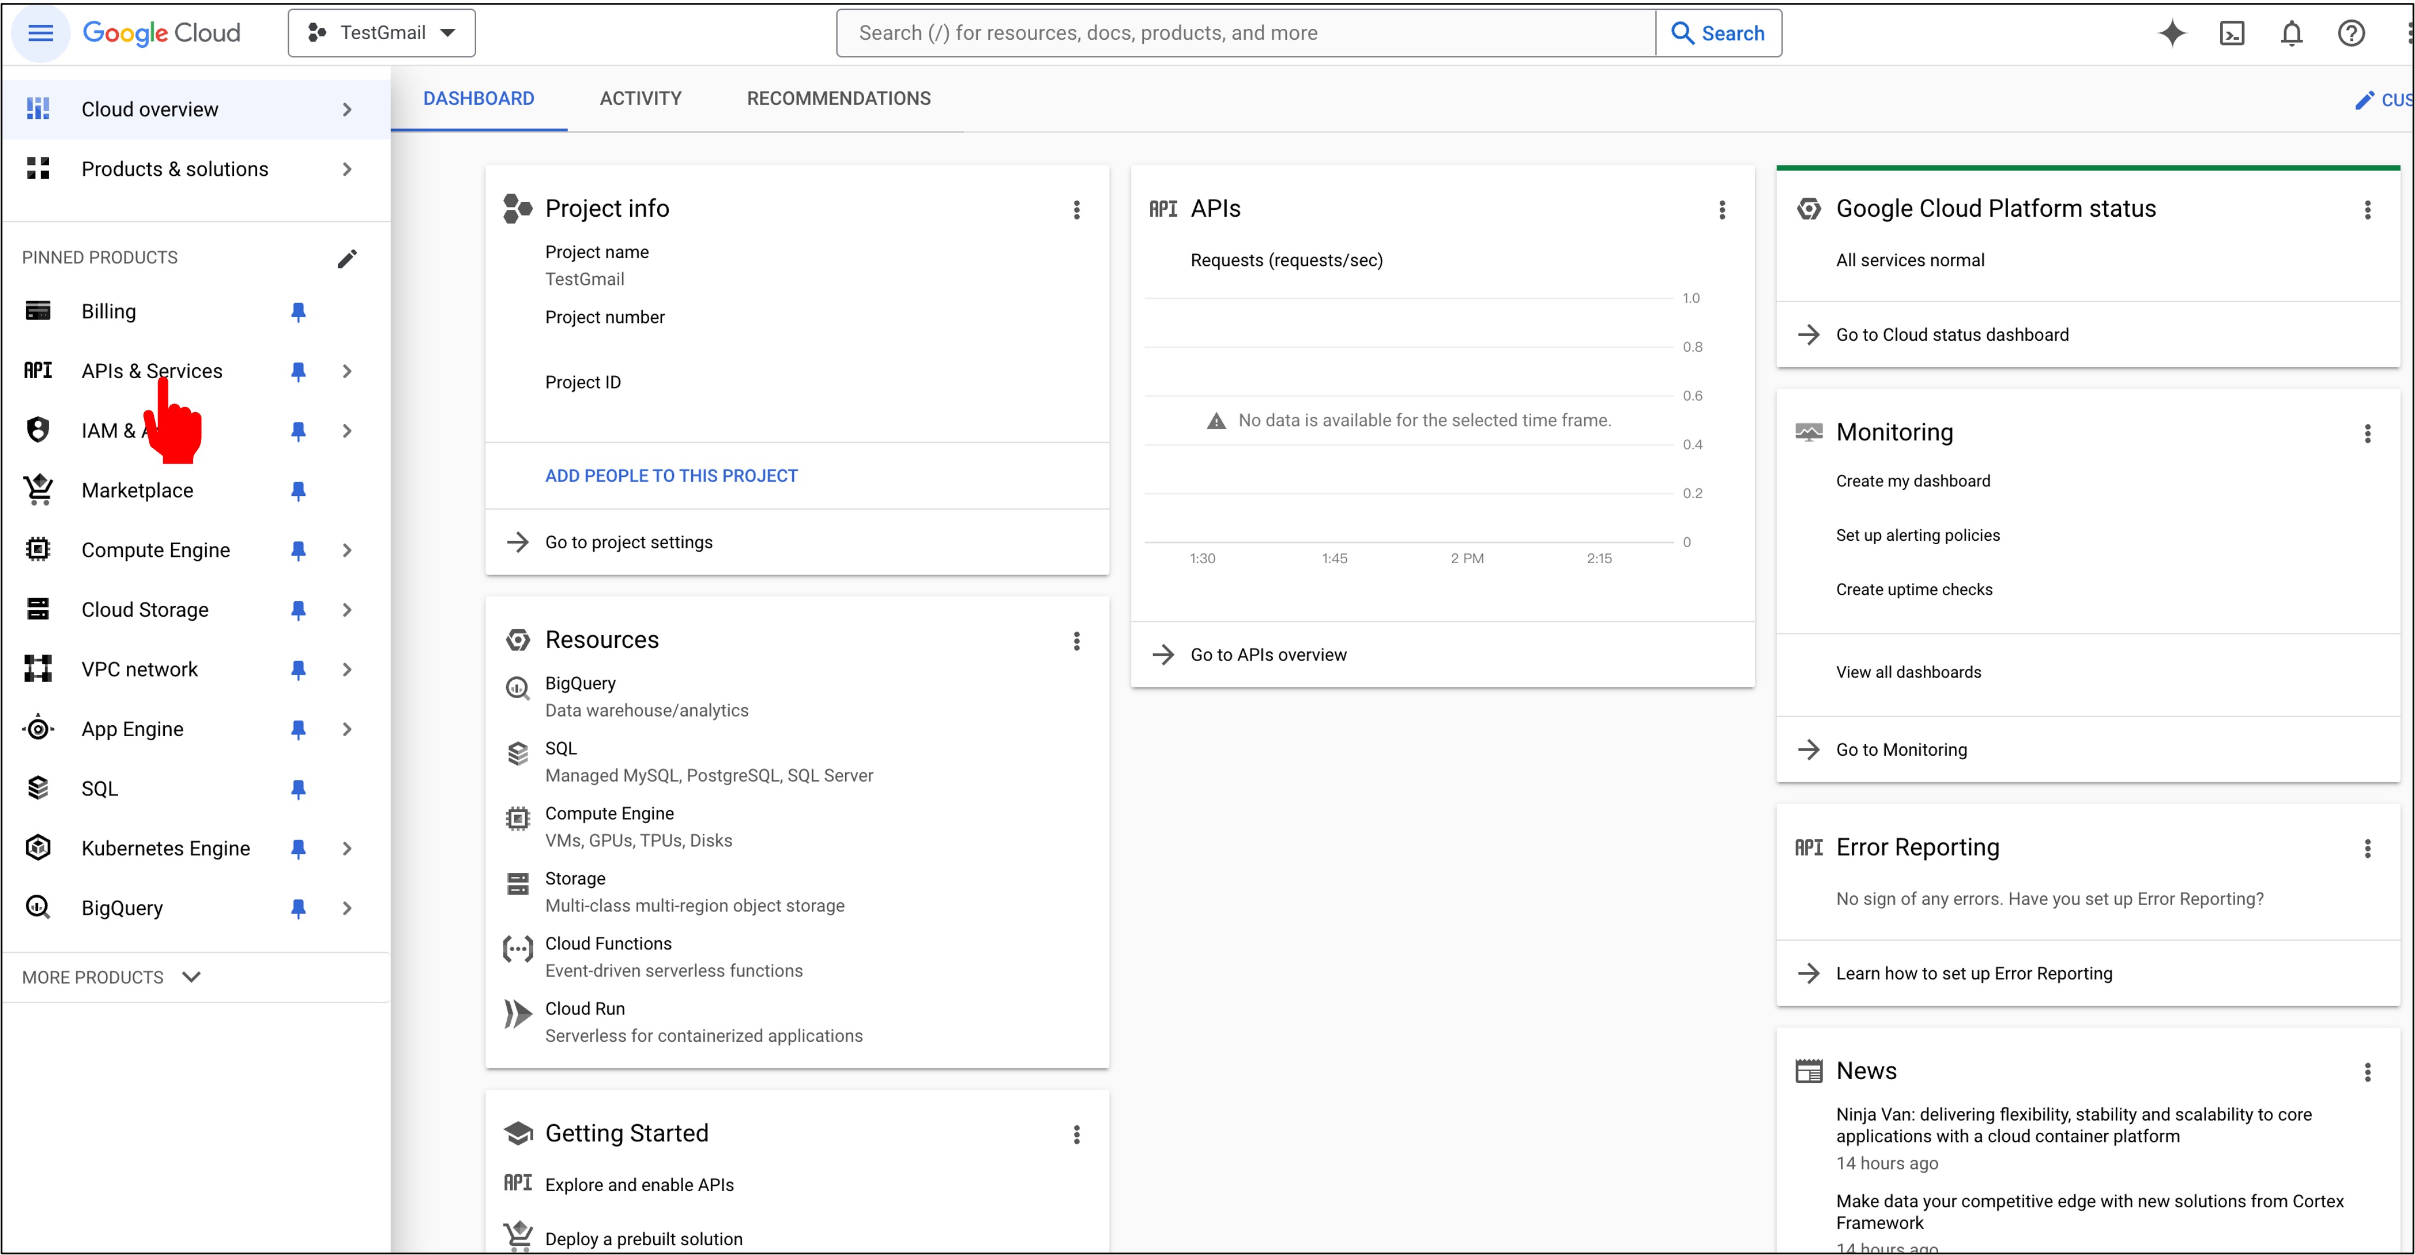Expand IAM & Admin submenu chevron
The height and width of the screenshot is (1255, 2415).
347,431
